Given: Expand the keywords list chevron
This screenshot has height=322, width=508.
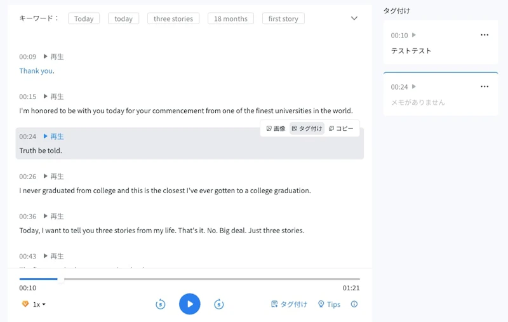Looking at the screenshot, I should (354, 18).
